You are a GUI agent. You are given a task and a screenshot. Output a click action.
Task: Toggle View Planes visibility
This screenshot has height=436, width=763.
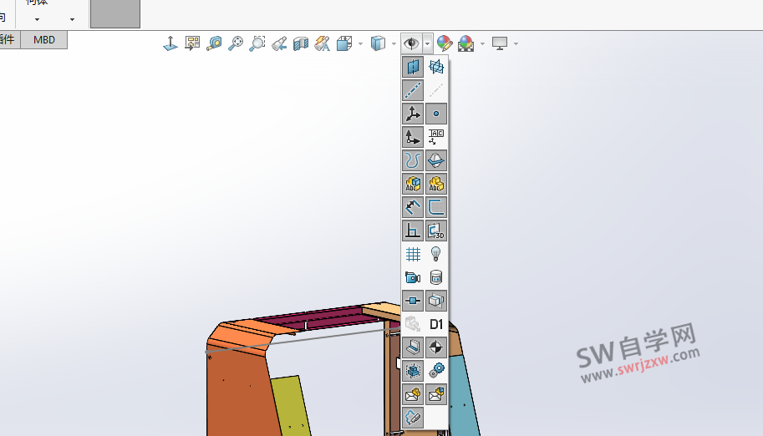coord(413,67)
